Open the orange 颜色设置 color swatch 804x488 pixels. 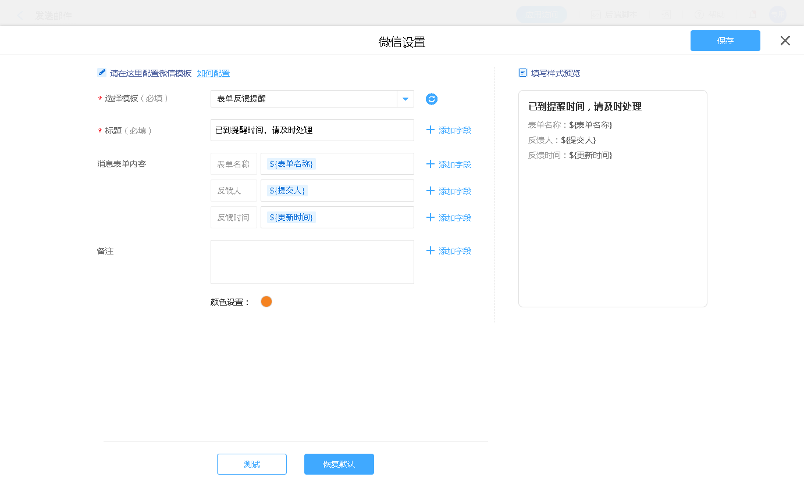coord(266,302)
